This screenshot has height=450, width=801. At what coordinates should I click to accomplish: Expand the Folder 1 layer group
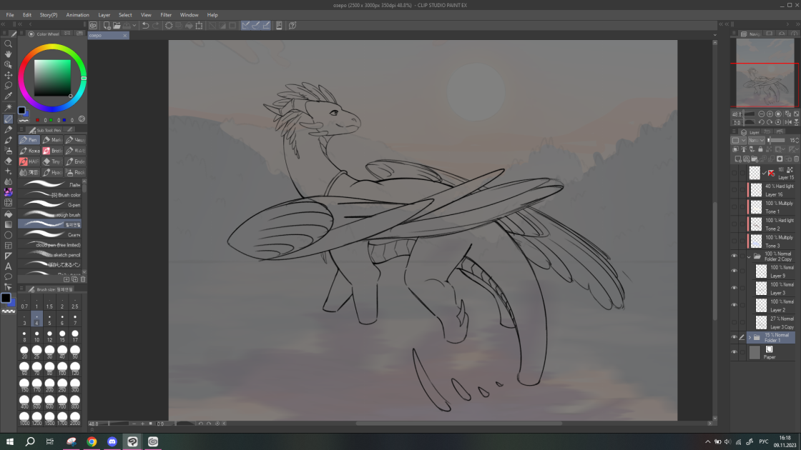pos(749,337)
